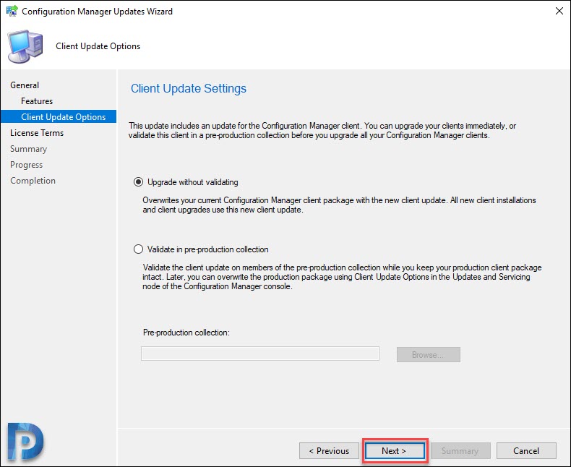Click the Browse button
571x467 pixels.
click(x=428, y=354)
